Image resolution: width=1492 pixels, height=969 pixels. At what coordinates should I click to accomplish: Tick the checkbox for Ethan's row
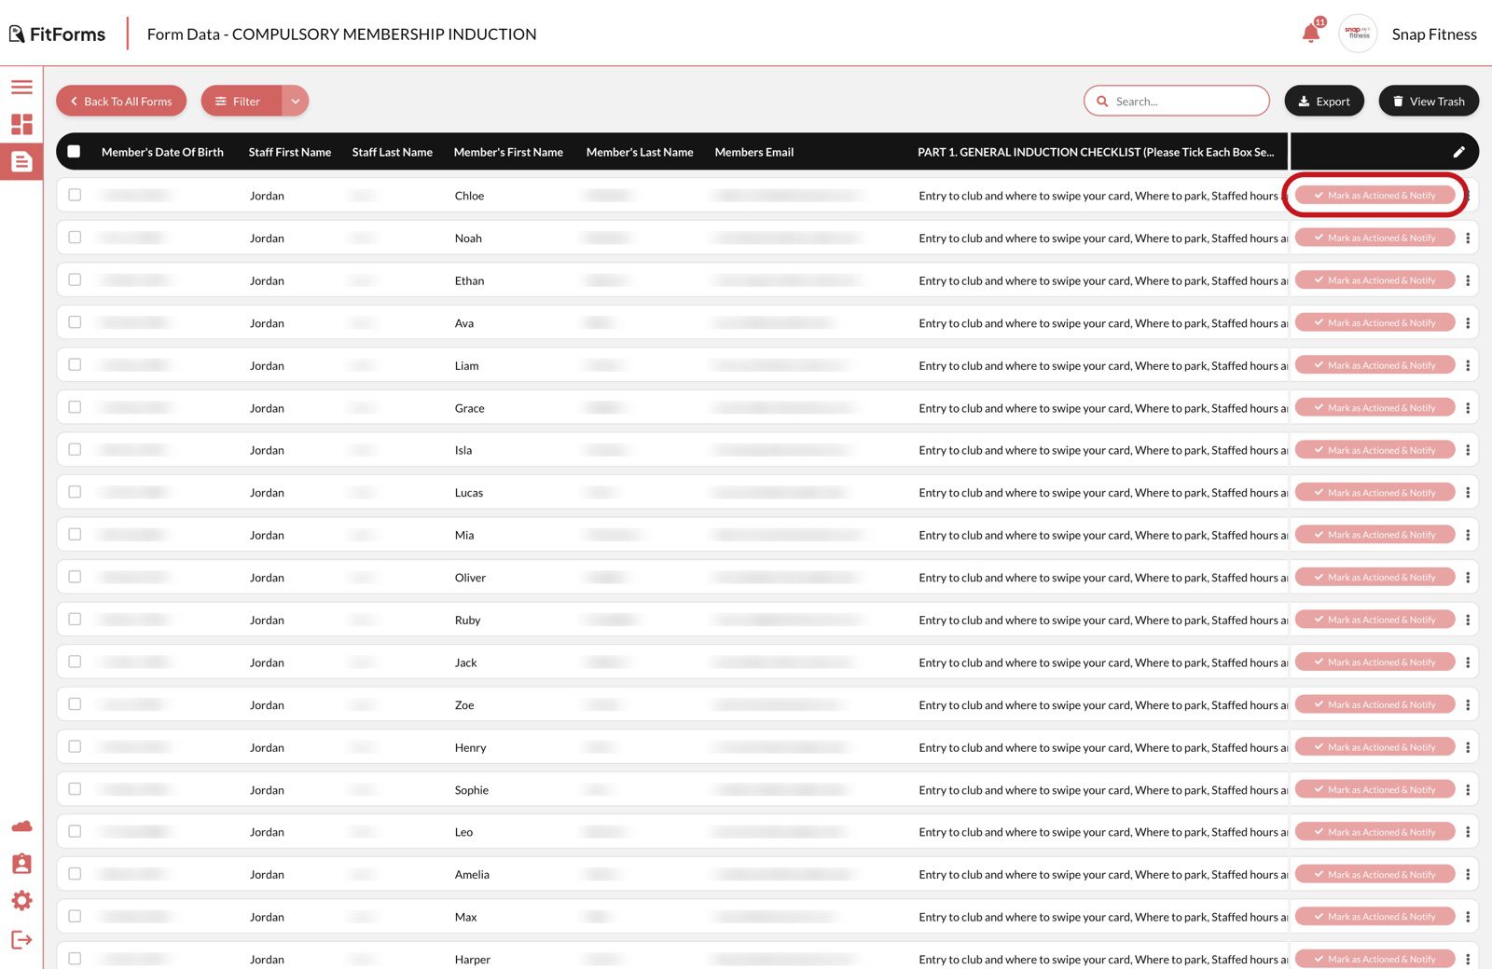point(75,280)
